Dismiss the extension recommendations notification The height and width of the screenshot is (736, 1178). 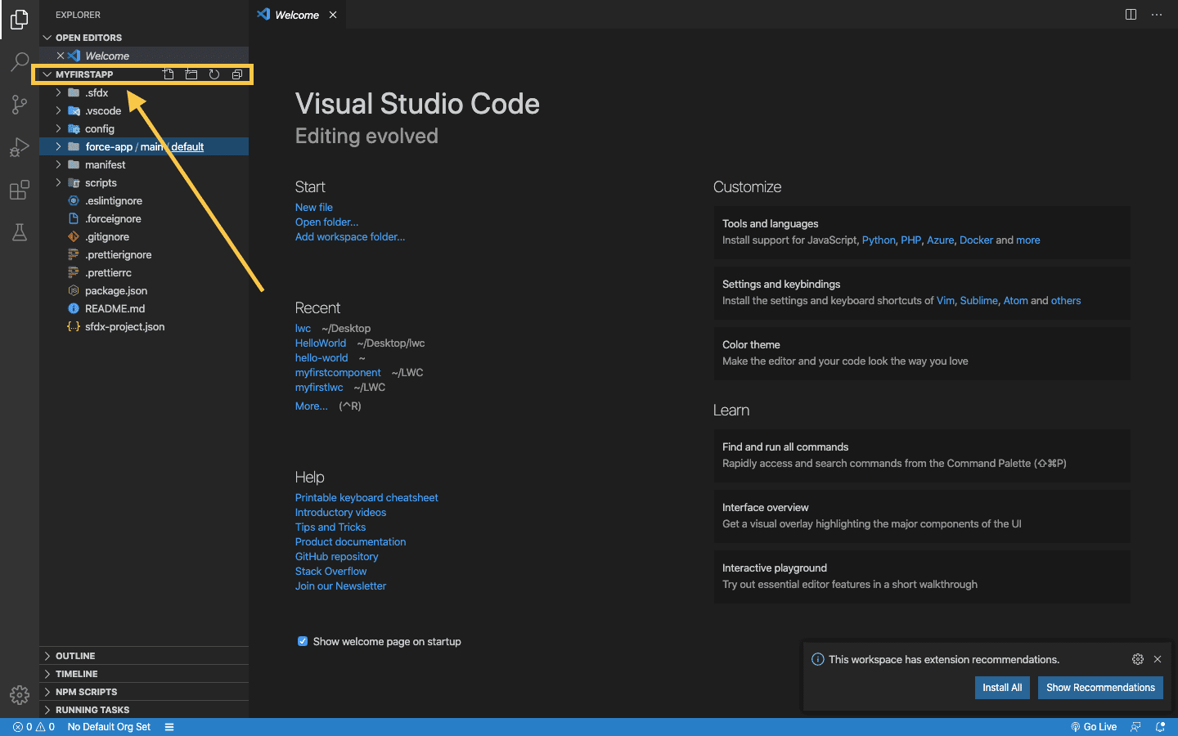[1158, 659]
